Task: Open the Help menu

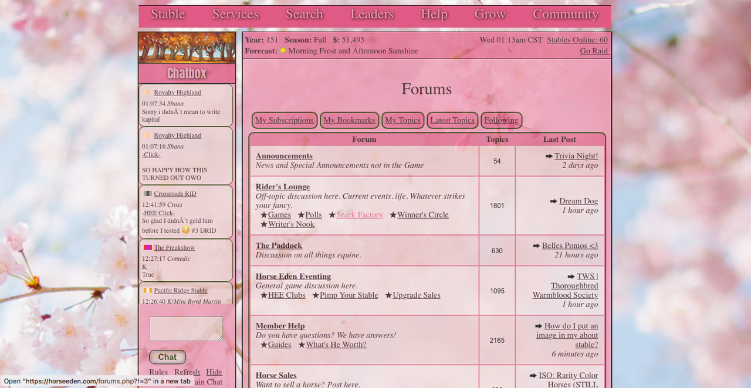Action: [434, 14]
